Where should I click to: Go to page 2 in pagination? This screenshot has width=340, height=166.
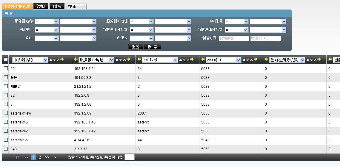click(40, 157)
